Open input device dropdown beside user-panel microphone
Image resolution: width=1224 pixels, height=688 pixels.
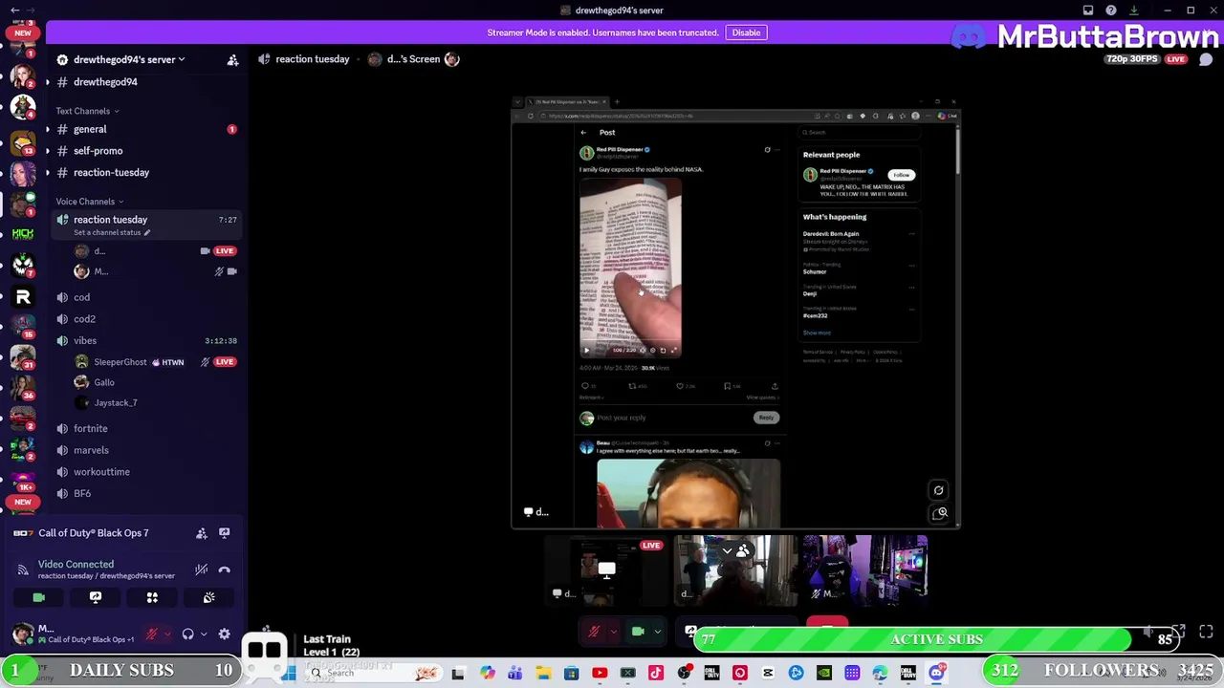167,634
